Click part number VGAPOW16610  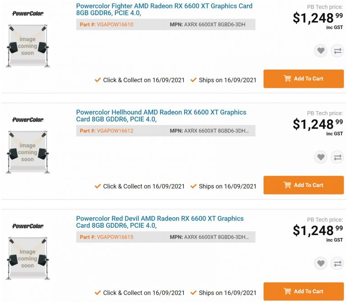(x=115, y=25)
